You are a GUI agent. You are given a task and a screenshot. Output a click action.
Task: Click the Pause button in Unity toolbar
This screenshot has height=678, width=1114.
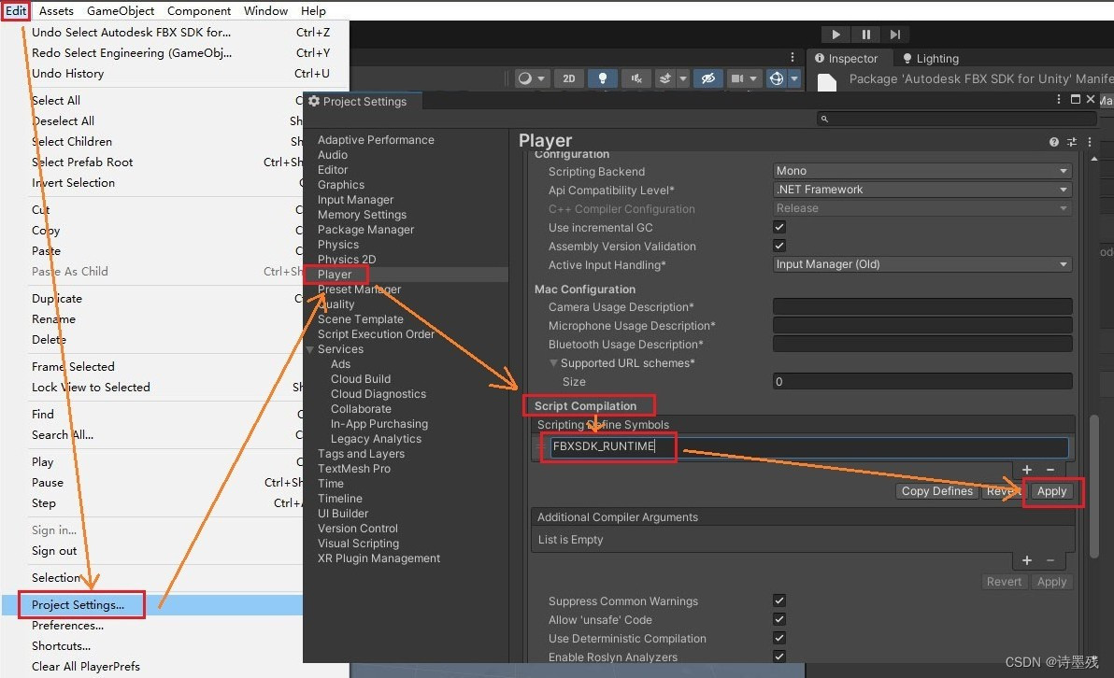[866, 34]
